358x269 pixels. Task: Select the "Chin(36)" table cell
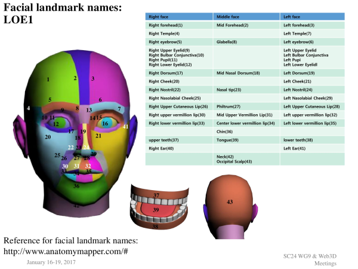point(224,131)
